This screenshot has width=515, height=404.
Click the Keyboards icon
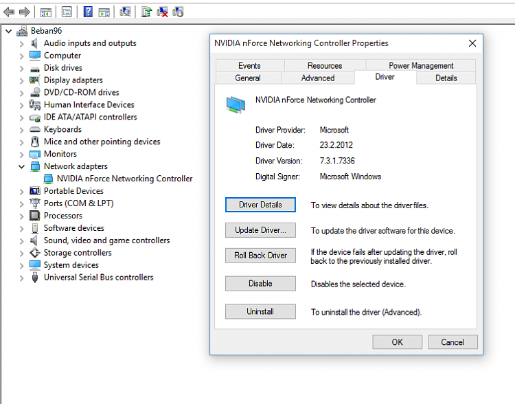[x=35, y=129]
